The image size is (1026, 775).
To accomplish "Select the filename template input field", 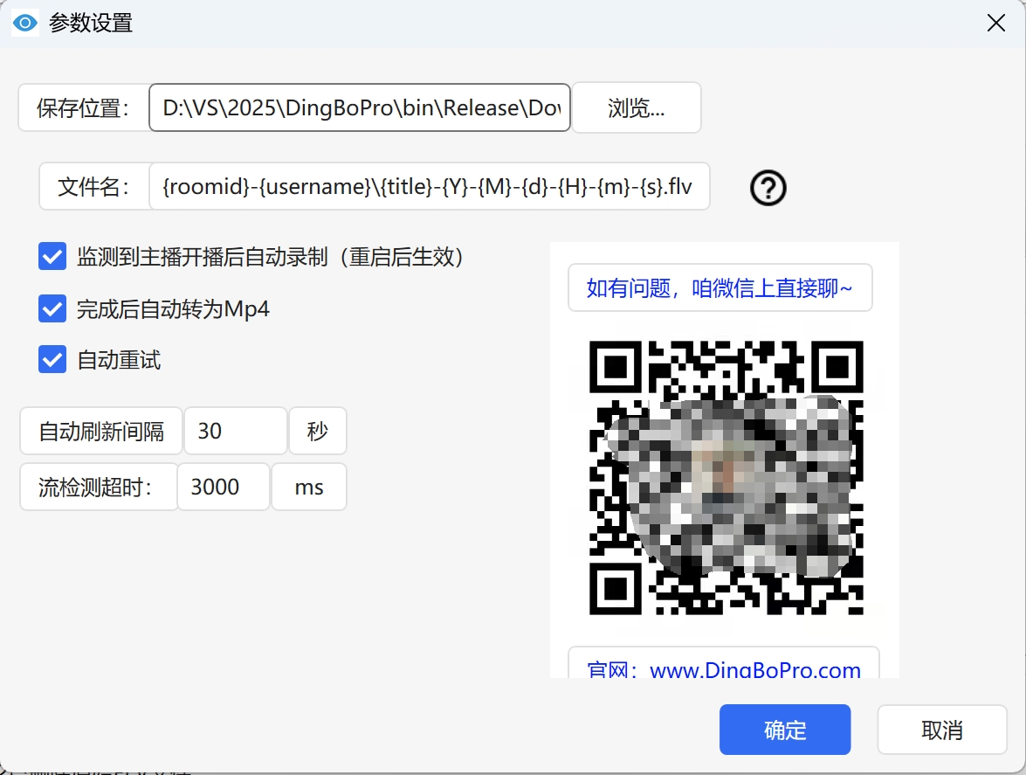I will click(x=427, y=187).
